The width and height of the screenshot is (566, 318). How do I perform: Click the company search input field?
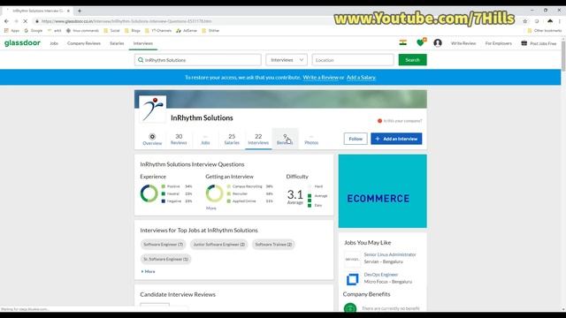point(198,60)
